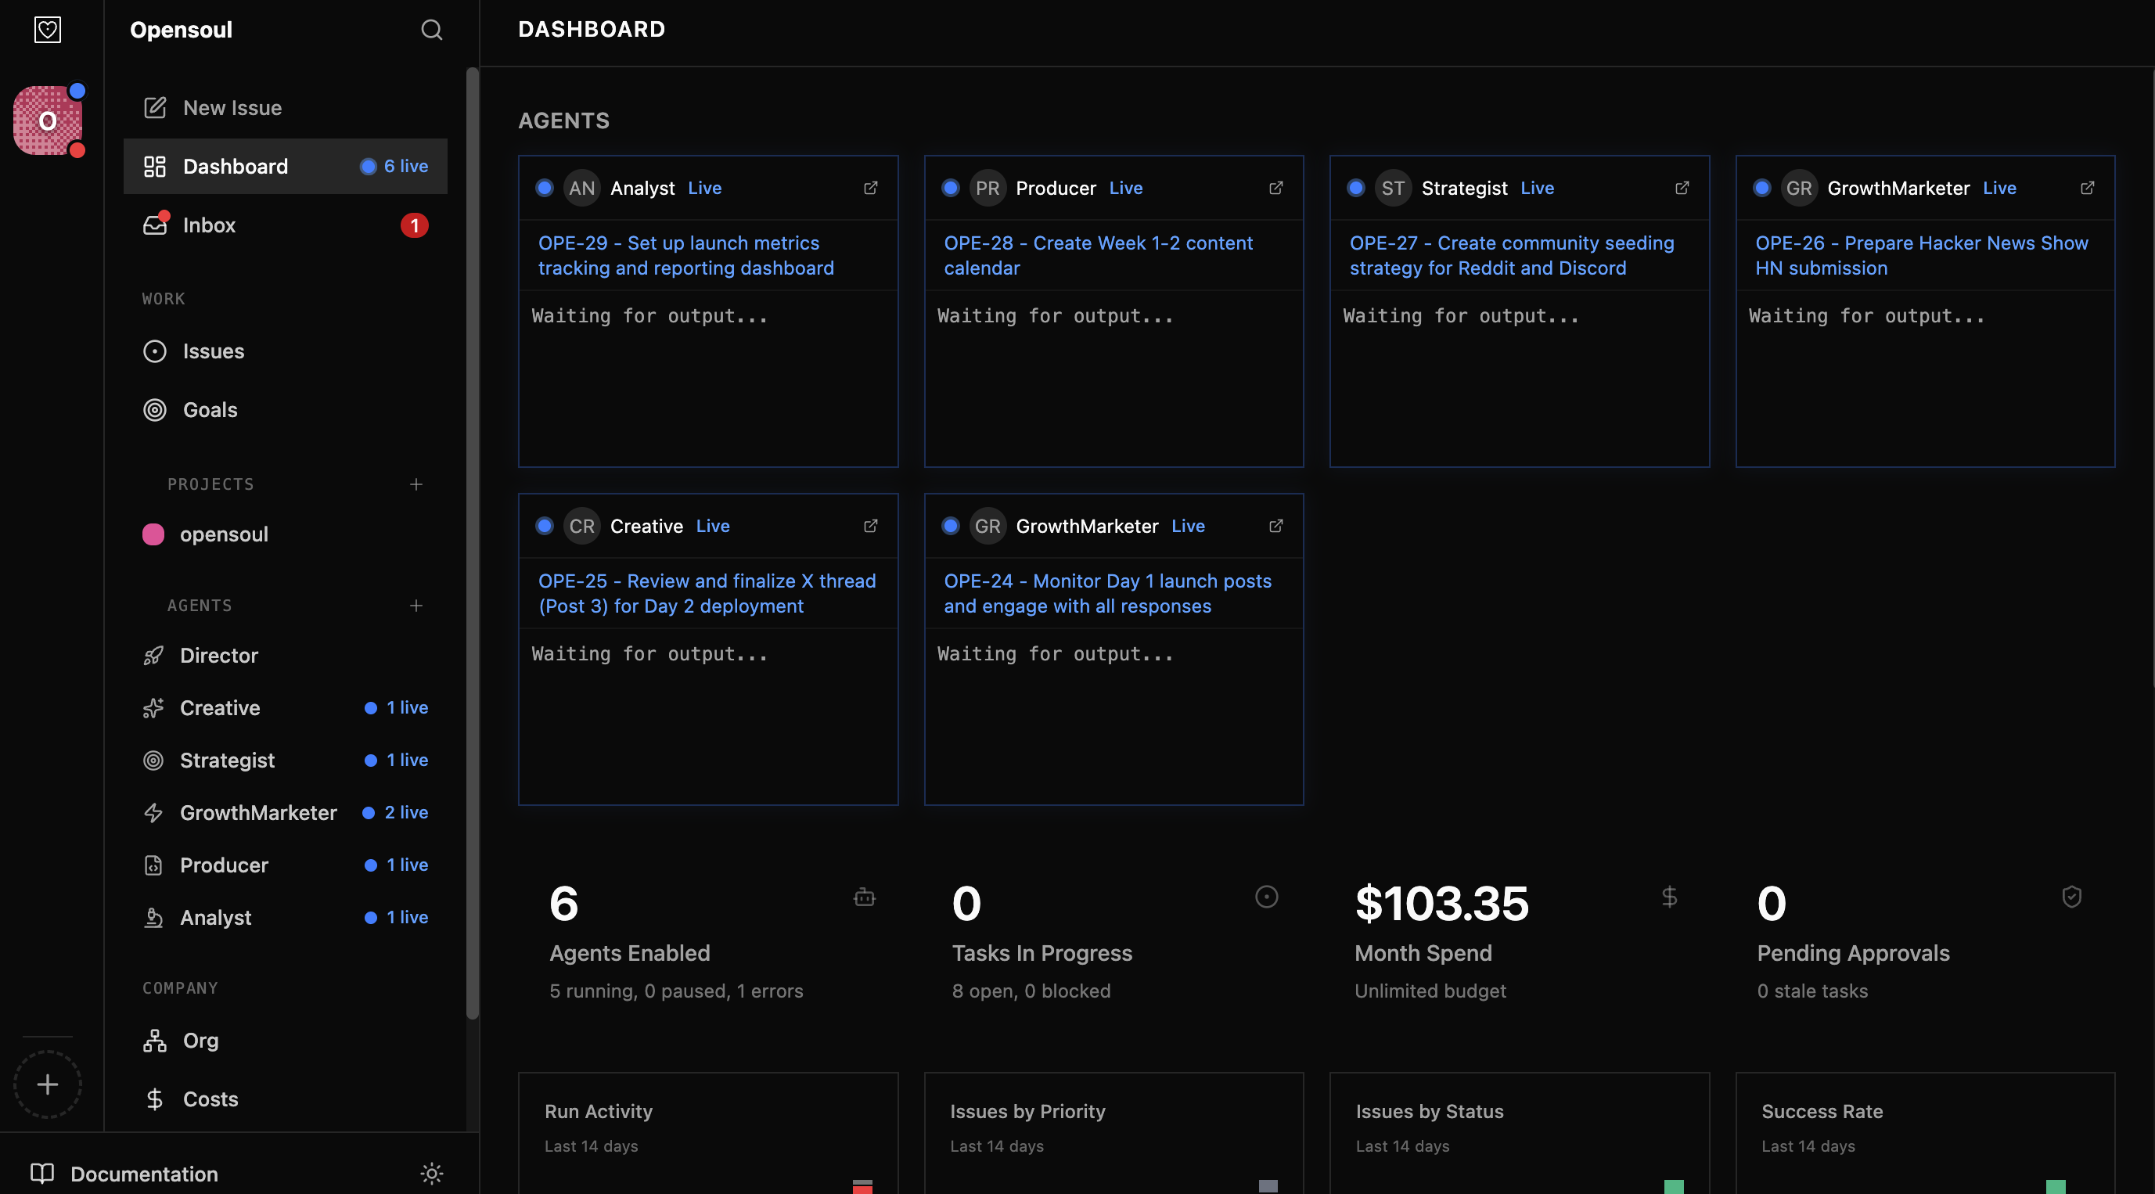Open Strategist card external link icon

pyautogui.click(x=1682, y=189)
